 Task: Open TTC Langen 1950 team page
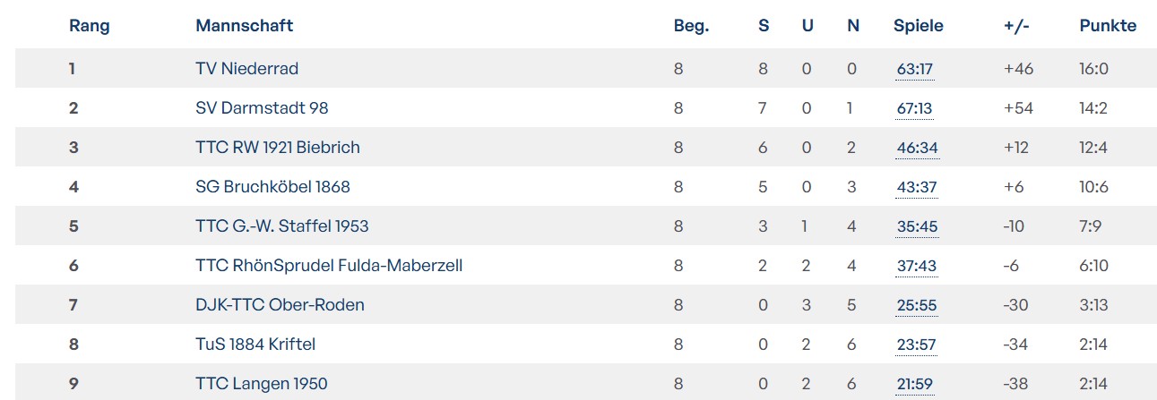point(262,384)
